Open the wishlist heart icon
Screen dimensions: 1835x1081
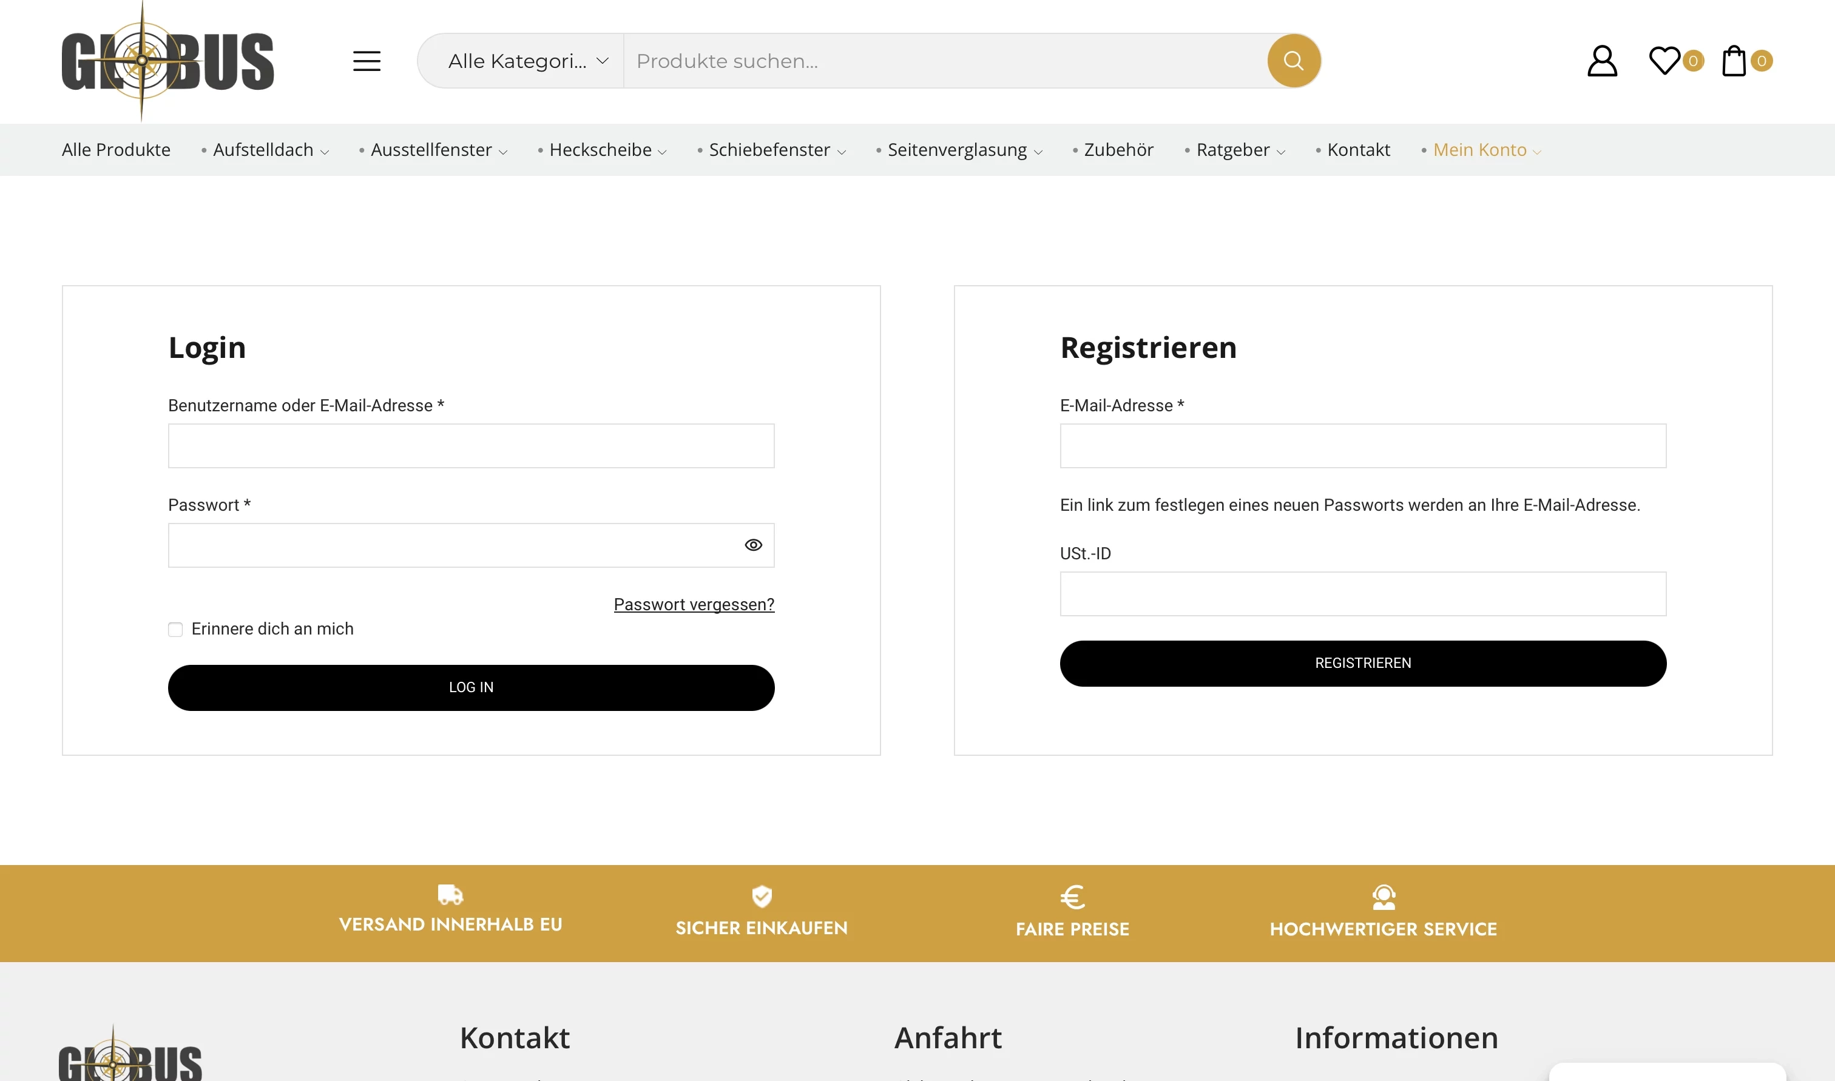tap(1664, 61)
